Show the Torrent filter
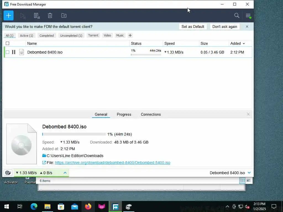Screen dimensions: 283x212 [93, 35]
